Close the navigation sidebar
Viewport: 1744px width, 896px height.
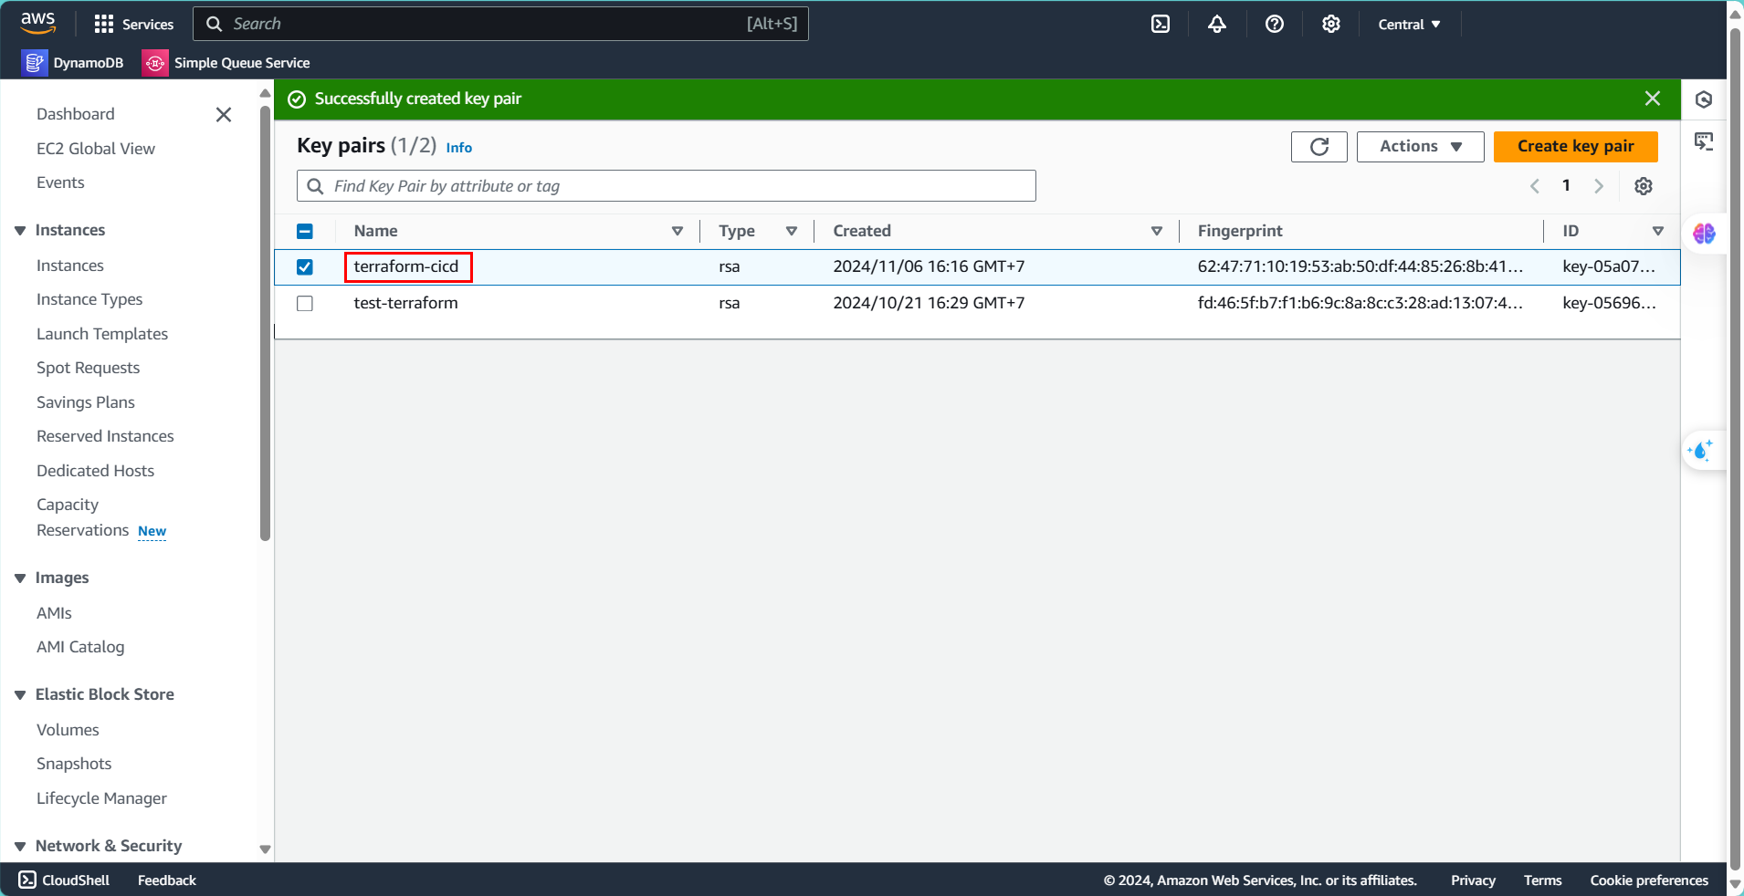pyautogui.click(x=224, y=114)
